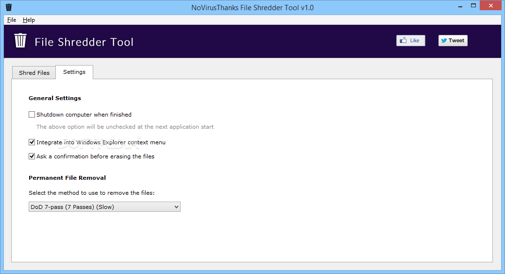Close the File Shredder Tool window
This screenshot has height=274, width=505.
click(x=491, y=6)
